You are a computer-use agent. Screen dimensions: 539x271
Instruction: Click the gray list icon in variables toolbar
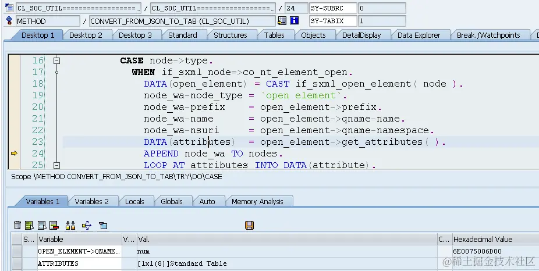(x=41, y=225)
